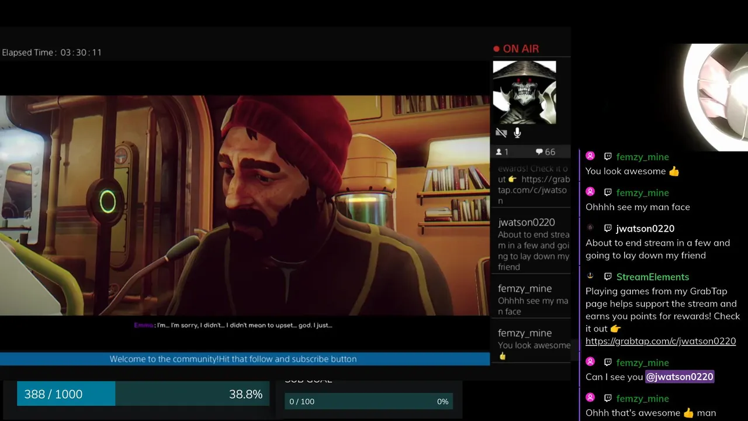The width and height of the screenshot is (748, 421).
Task: Click the jwatson0220 avatar icon in overlay chat
Action: point(590,227)
